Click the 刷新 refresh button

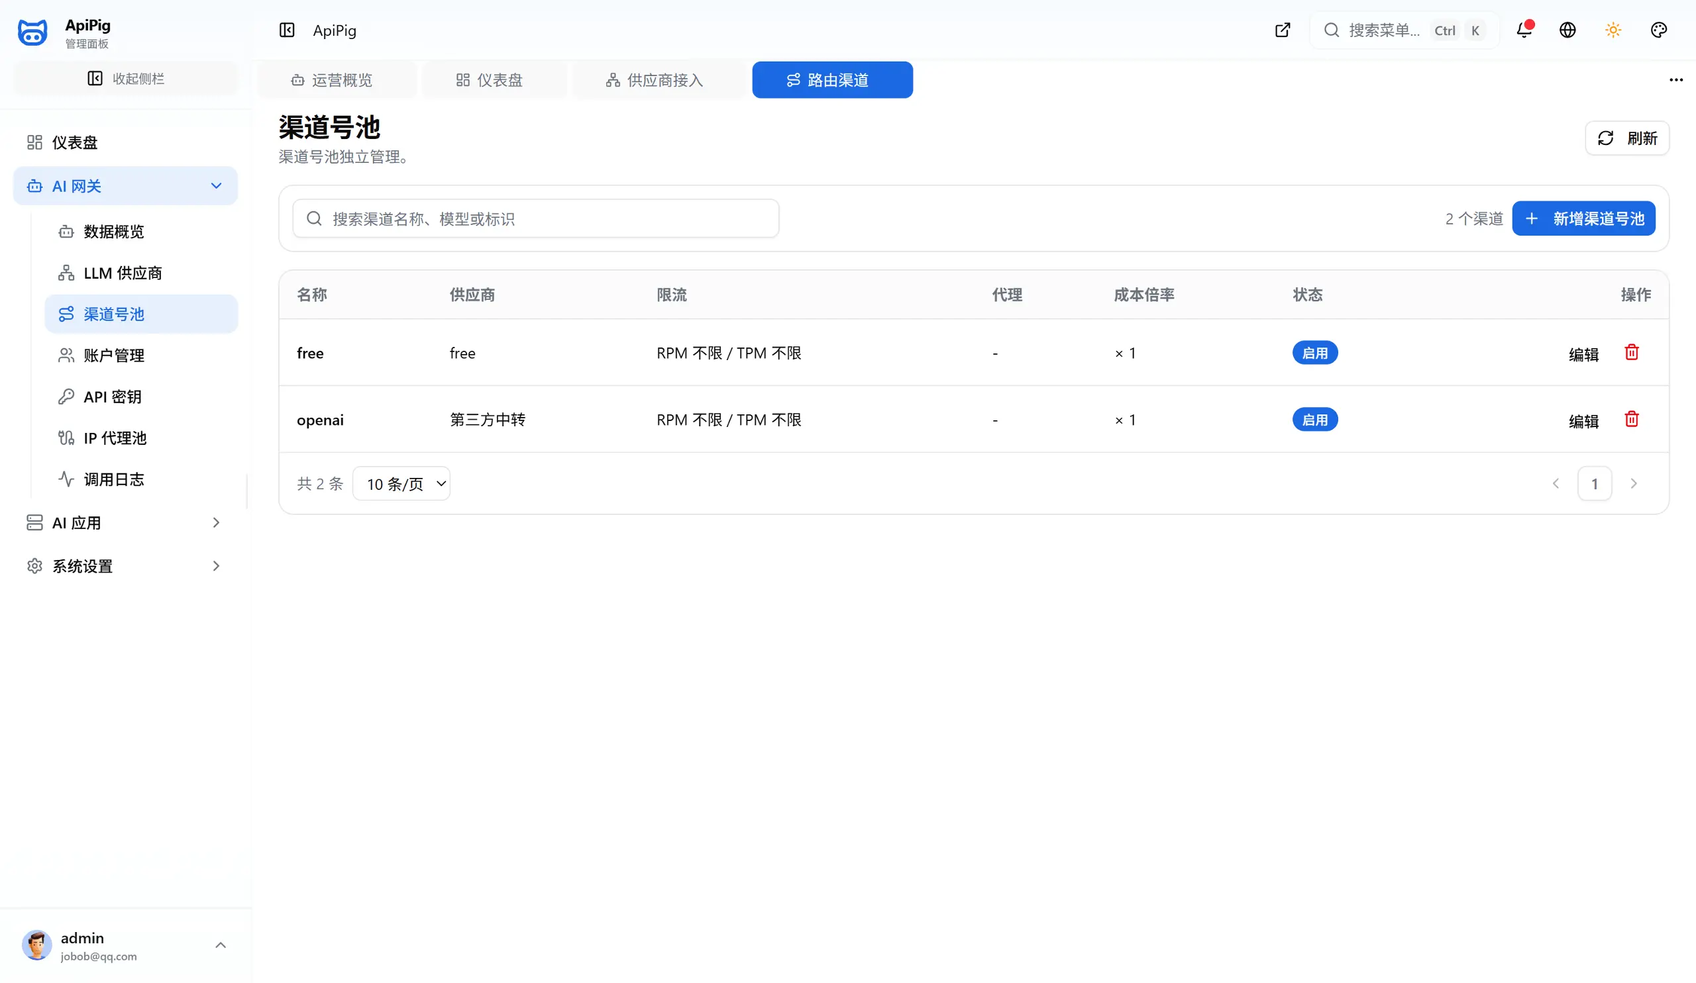pos(1626,138)
